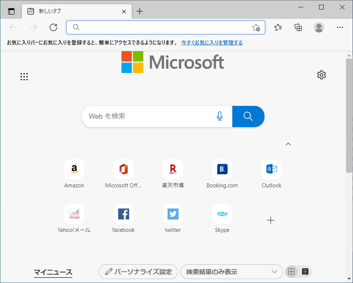The width and height of the screenshot is (353, 283).
Task: Click the search icon in address bar
Action: coord(76,27)
